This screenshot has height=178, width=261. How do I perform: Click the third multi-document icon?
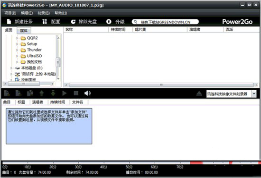(30, 93)
